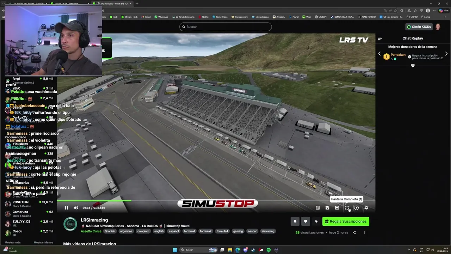Click the clip creation icon in player
451x254 pixels.
click(x=327, y=208)
